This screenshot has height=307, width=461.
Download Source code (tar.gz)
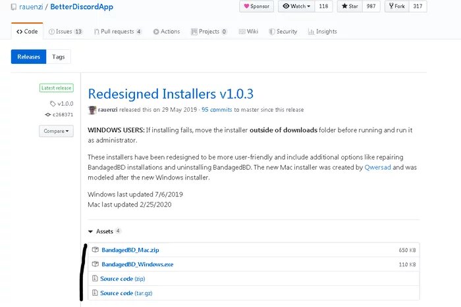[x=126, y=293]
